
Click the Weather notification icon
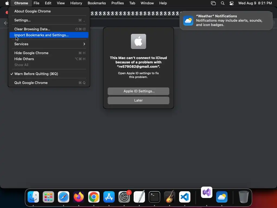pyautogui.click(x=188, y=21)
